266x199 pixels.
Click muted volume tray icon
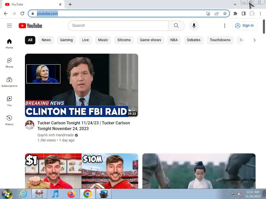click(240, 194)
